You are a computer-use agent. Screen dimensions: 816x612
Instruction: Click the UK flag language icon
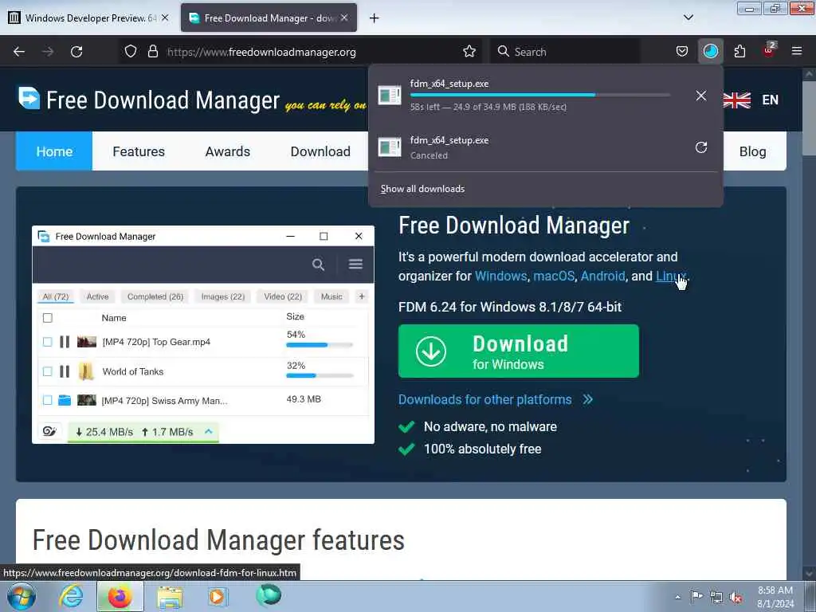[737, 100]
